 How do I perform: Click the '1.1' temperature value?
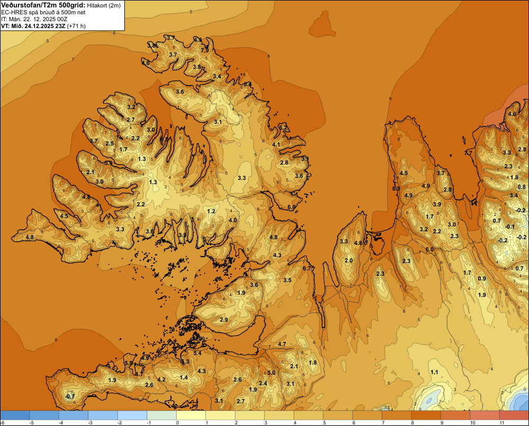(x=434, y=372)
